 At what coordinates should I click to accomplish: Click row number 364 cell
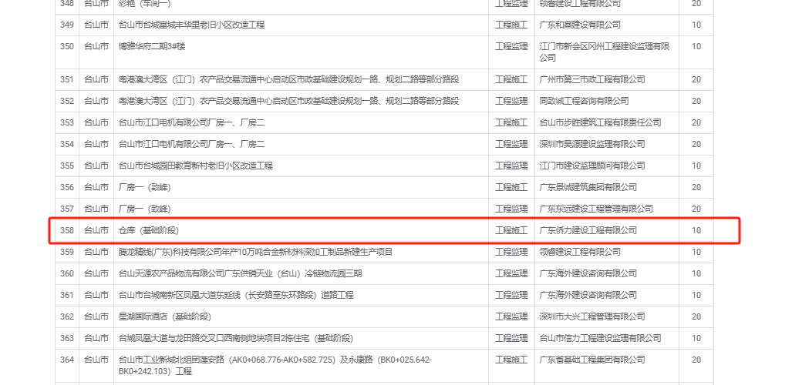tap(67, 360)
